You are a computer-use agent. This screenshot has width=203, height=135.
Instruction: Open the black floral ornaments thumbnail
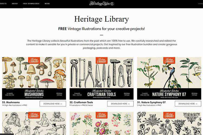(169, 123)
